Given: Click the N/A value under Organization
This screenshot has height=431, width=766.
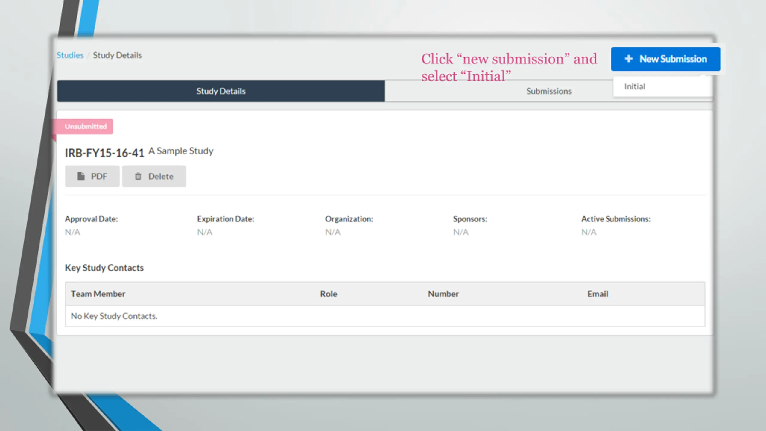Looking at the screenshot, I should pos(333,232).
